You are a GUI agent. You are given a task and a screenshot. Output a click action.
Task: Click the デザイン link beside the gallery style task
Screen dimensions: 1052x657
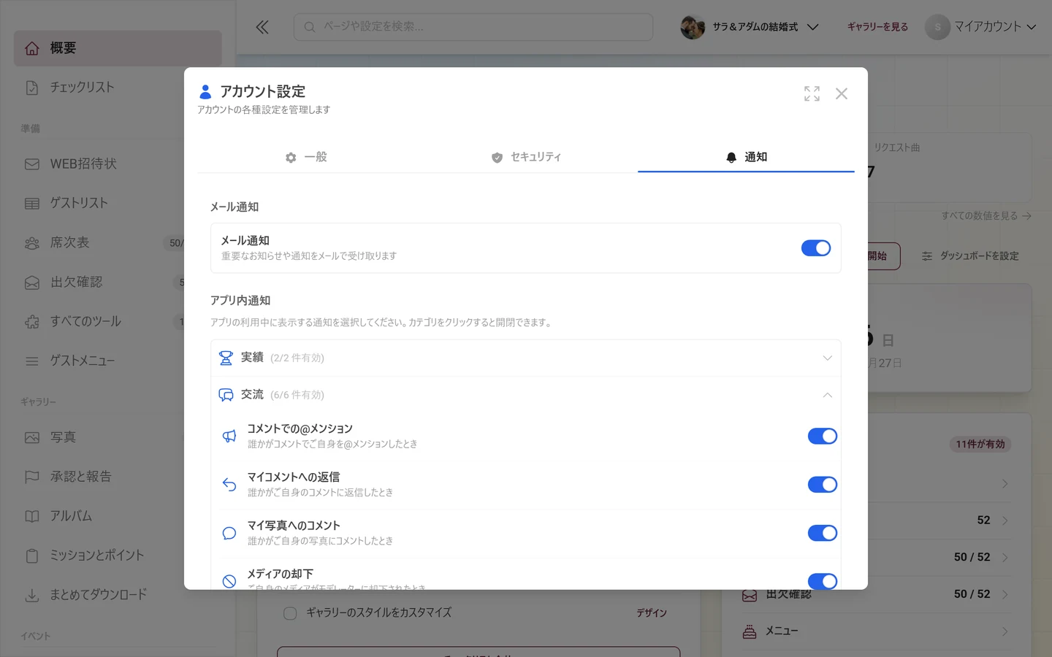[652, 613]
